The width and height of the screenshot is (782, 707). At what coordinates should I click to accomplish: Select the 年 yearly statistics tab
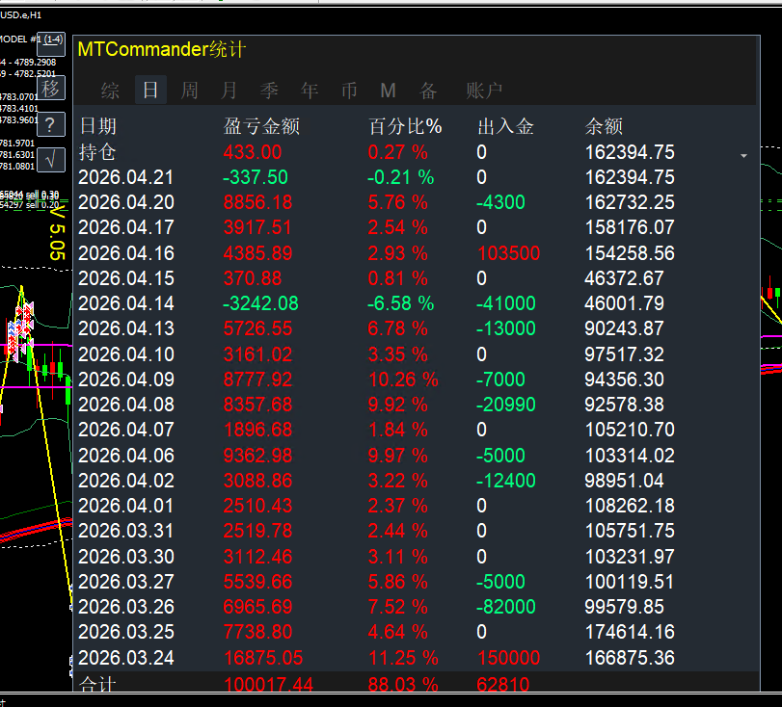pyautogui.click(x=310, y=90)
